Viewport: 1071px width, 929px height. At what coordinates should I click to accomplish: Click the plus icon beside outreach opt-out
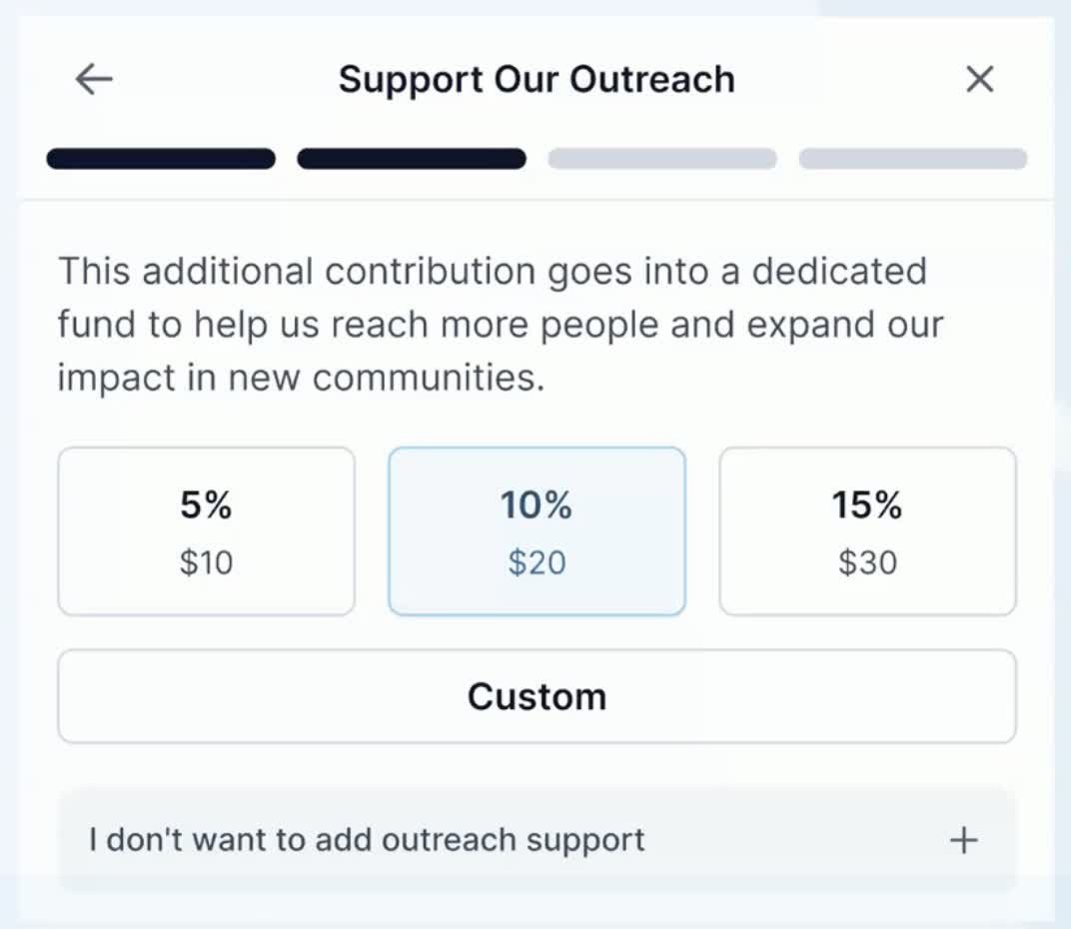pos(963,840)
